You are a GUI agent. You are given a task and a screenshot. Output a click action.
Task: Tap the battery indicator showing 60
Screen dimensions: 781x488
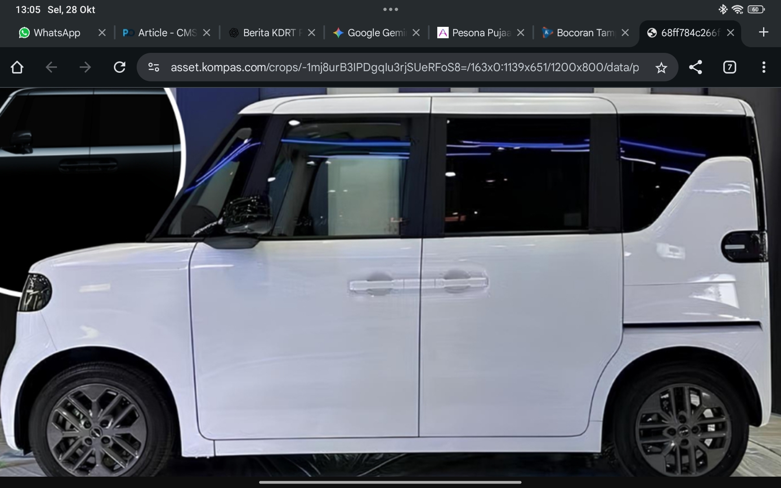tap(756, 9)
